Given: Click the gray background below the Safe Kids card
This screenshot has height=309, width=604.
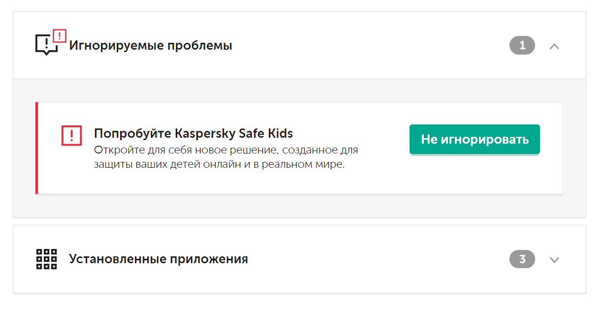Looking at the screenshot, I should (x=295, y=206).
